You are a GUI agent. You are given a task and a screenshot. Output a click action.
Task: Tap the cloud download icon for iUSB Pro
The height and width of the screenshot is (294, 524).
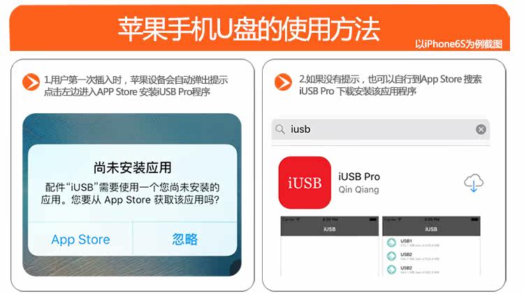click(x=474, y=183)
